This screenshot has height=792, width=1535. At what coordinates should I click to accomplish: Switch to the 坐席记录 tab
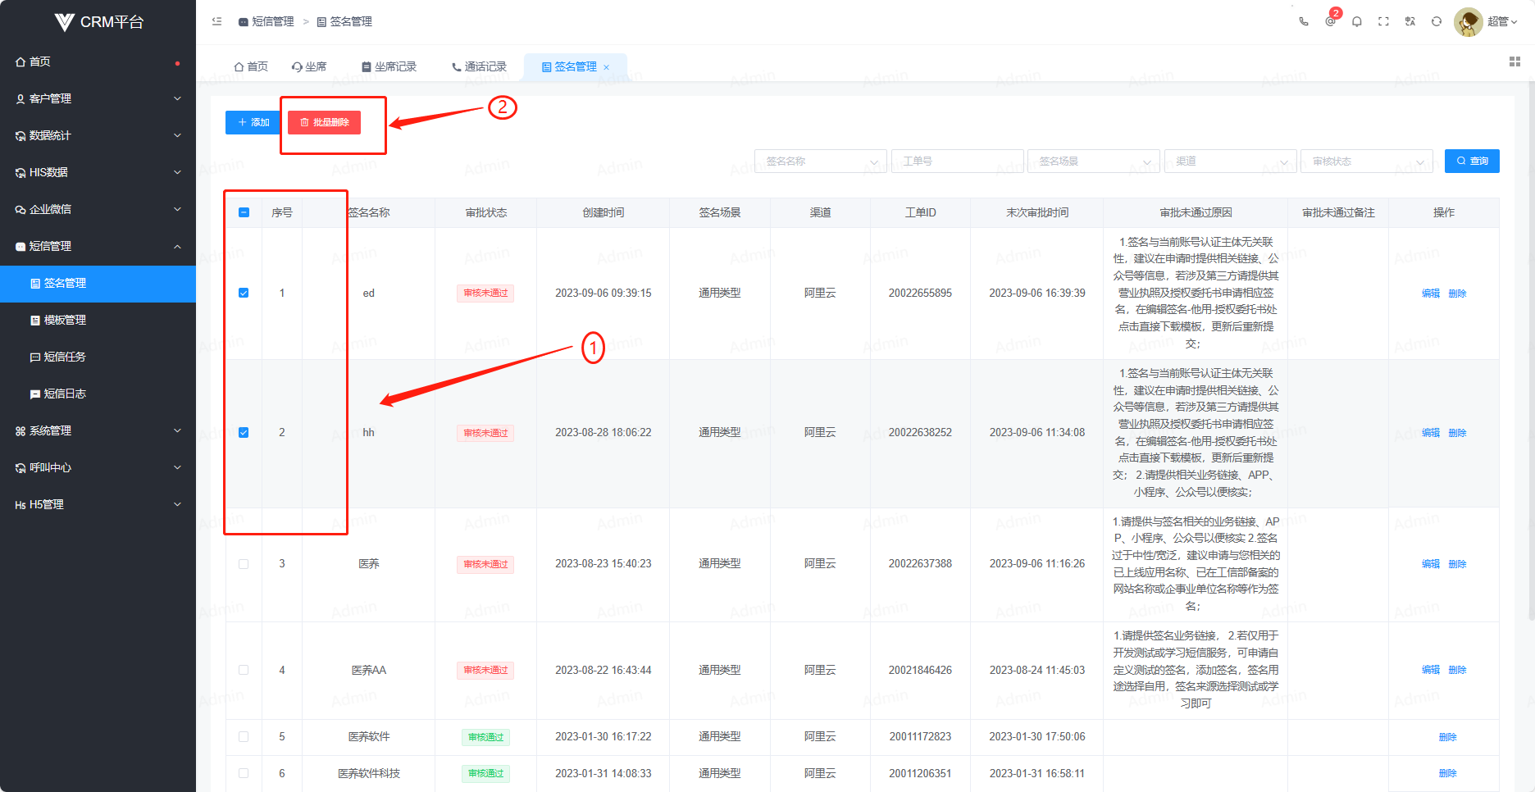tap(389, 66)
